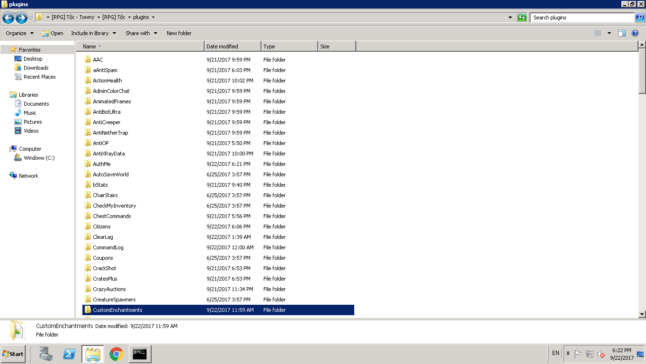The height and width of the screenshot is (364, 646).
Task: Open the Start menu
Action: pos(13,354)
